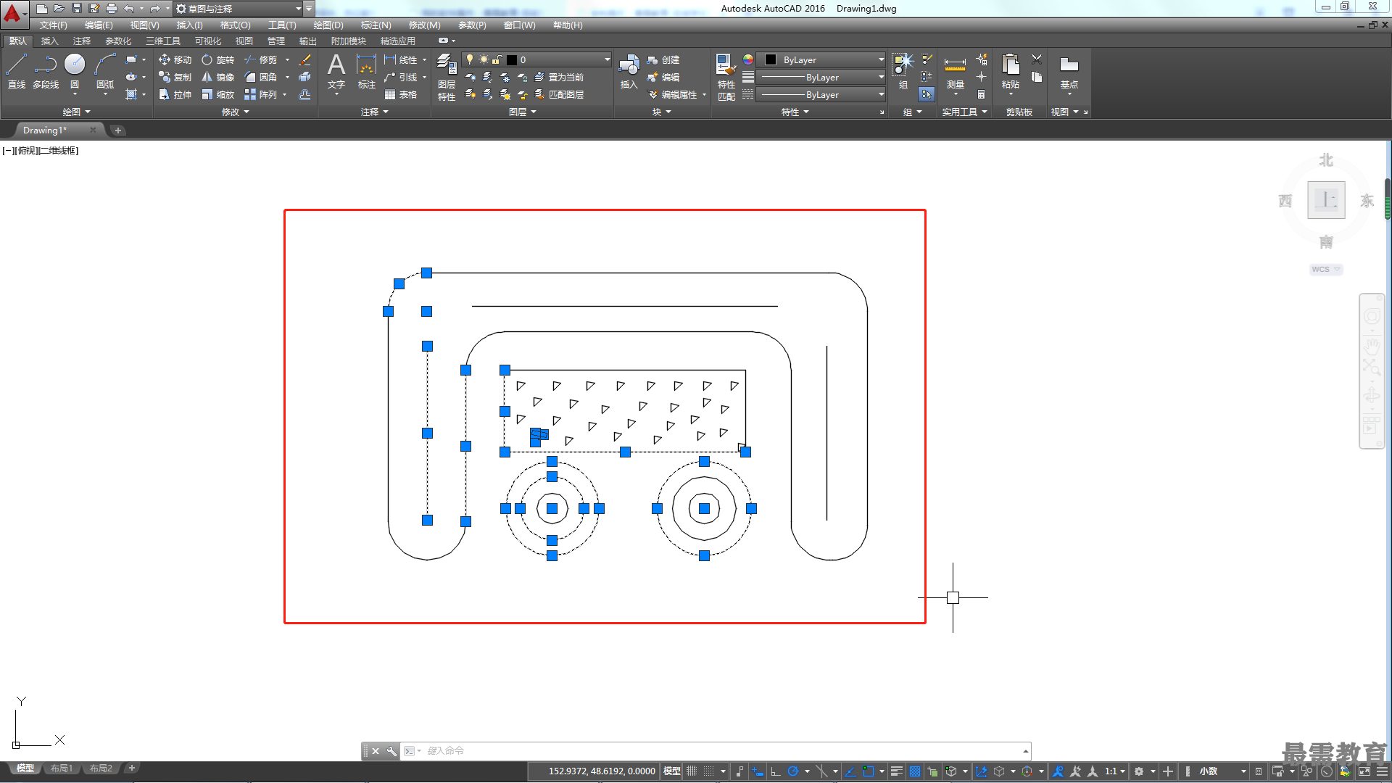This screenshot has height=783, width=1392.
Task: Open the 文件(F) menu
Action: point(53,25)
